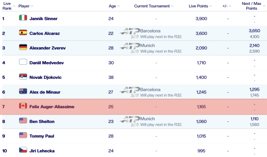267x157 pixels.
Task: Sort by the +/- column header
Action: pos(228,6)
